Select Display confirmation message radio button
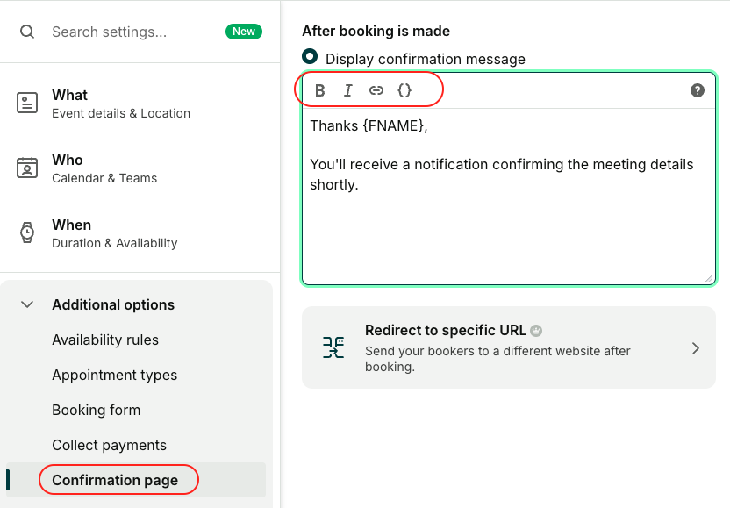This screenshot has height=508, width=730. (310, 56)
